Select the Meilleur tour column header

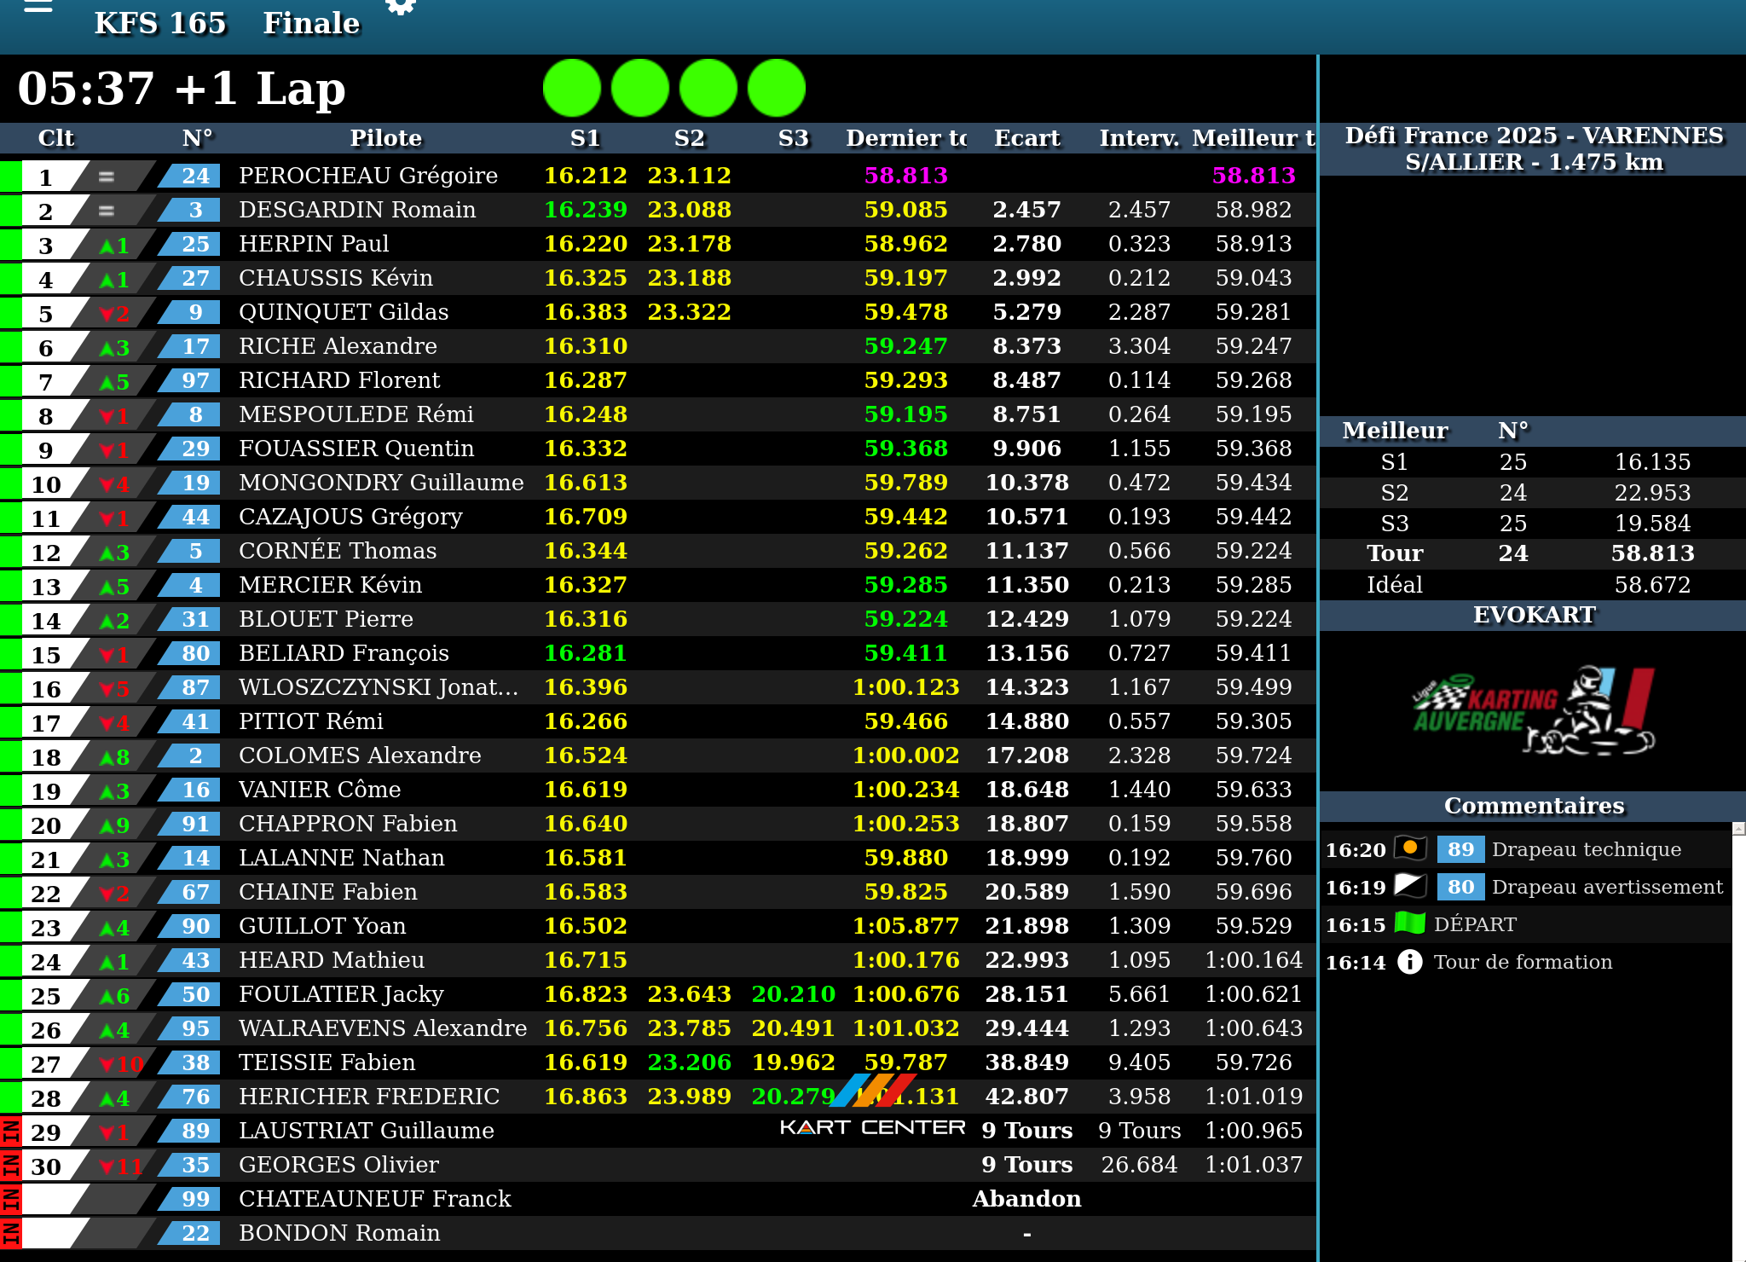coord(1252,138)
